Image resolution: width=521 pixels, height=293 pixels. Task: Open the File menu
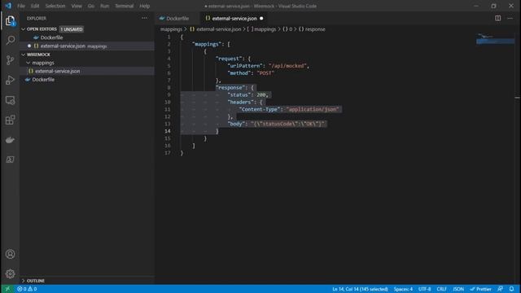click(21, 6)
